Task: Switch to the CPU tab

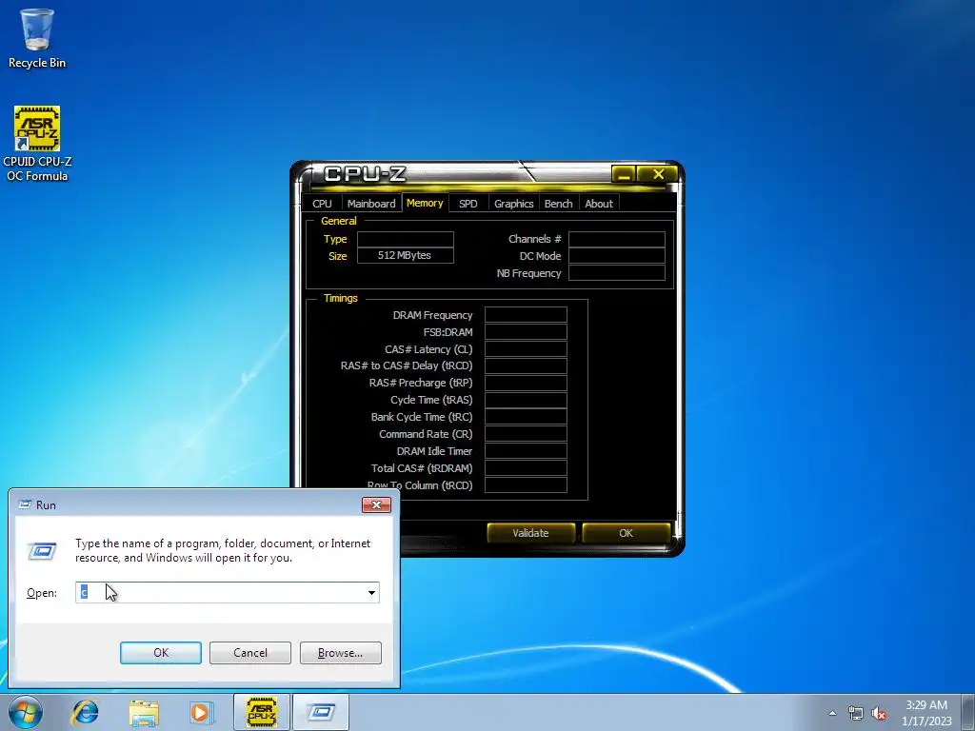Action: pyautogui.click(x=322, y=204)
